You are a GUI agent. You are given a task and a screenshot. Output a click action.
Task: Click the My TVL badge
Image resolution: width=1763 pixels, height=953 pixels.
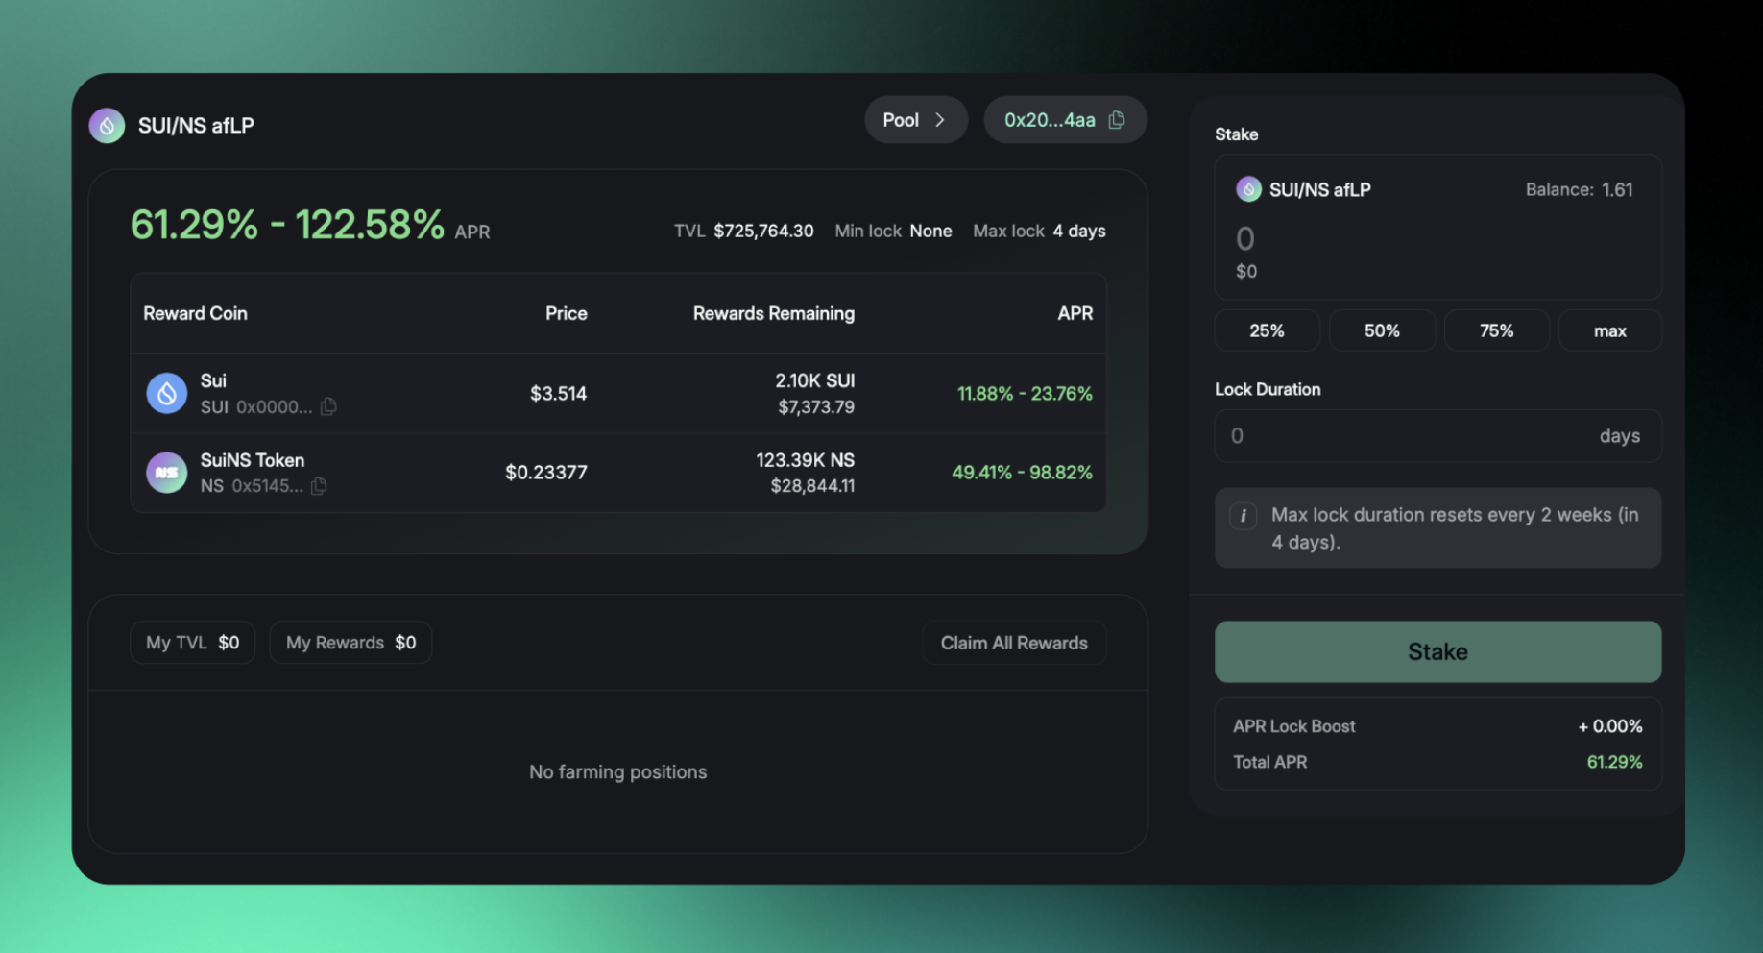(192, 643)
